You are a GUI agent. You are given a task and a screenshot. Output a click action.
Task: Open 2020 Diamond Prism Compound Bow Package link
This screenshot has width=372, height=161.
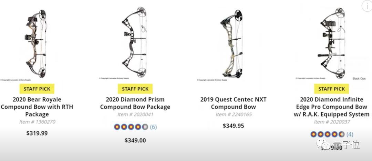tap(135, 103)
